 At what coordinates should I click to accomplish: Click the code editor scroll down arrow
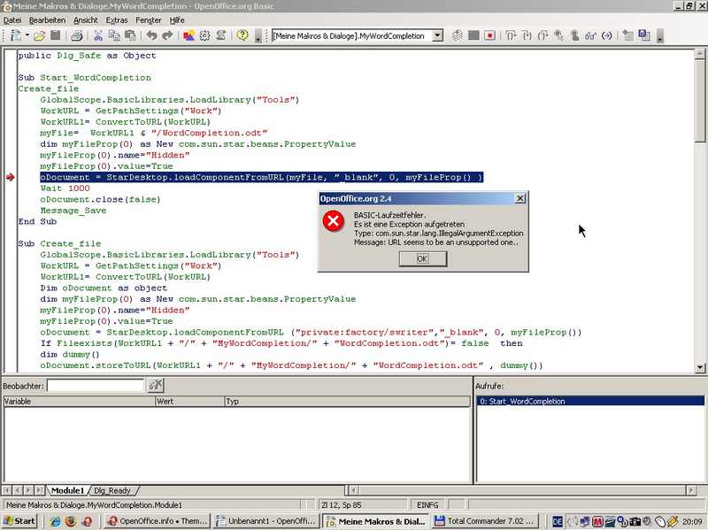point(700,367)
